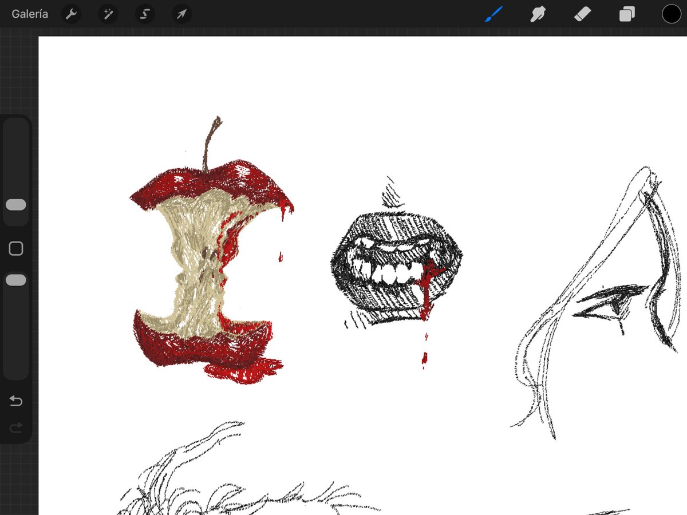Select the Brush paint tool

493,14
